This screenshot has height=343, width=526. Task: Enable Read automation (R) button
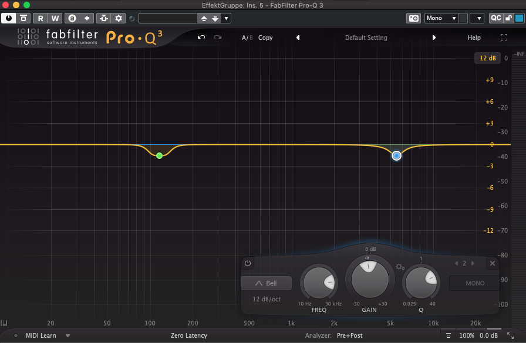tap(41, 18)
